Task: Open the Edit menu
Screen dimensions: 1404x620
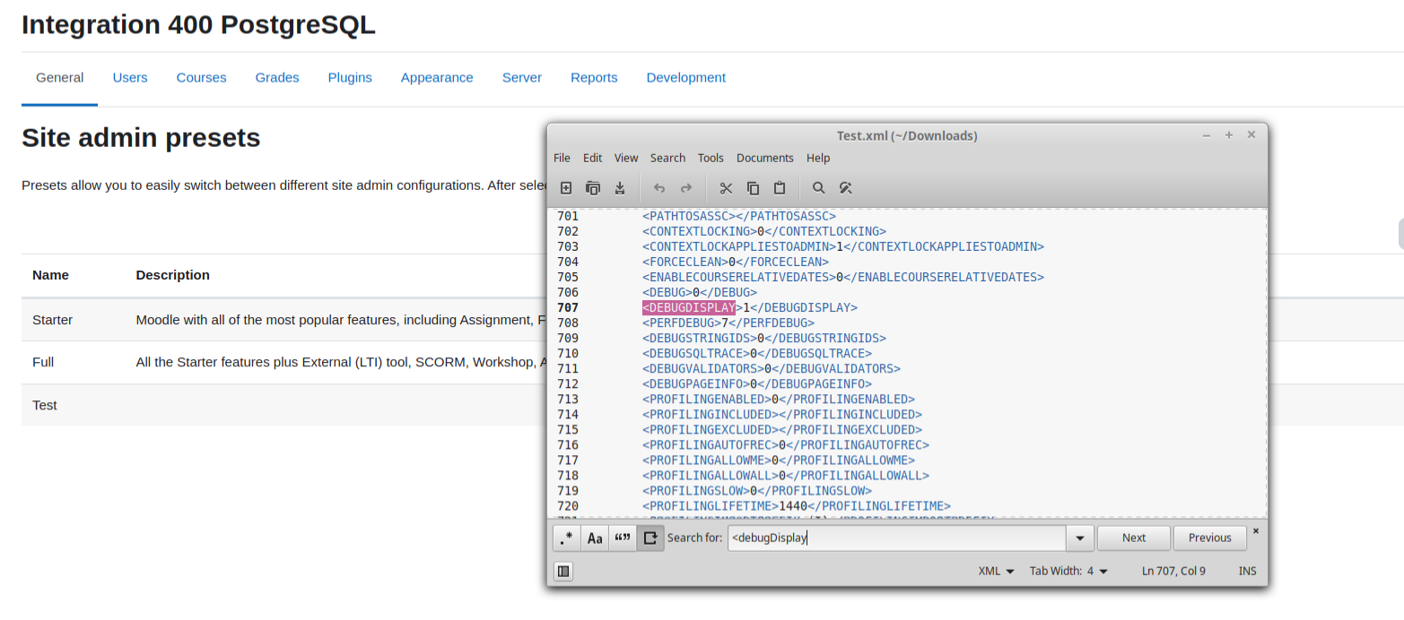Action: 592,158
